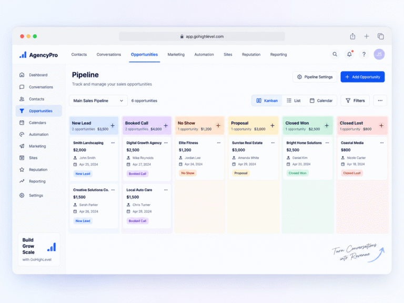
Task: Open Bright Home Solutions card options
Action: tap(327, 143)
